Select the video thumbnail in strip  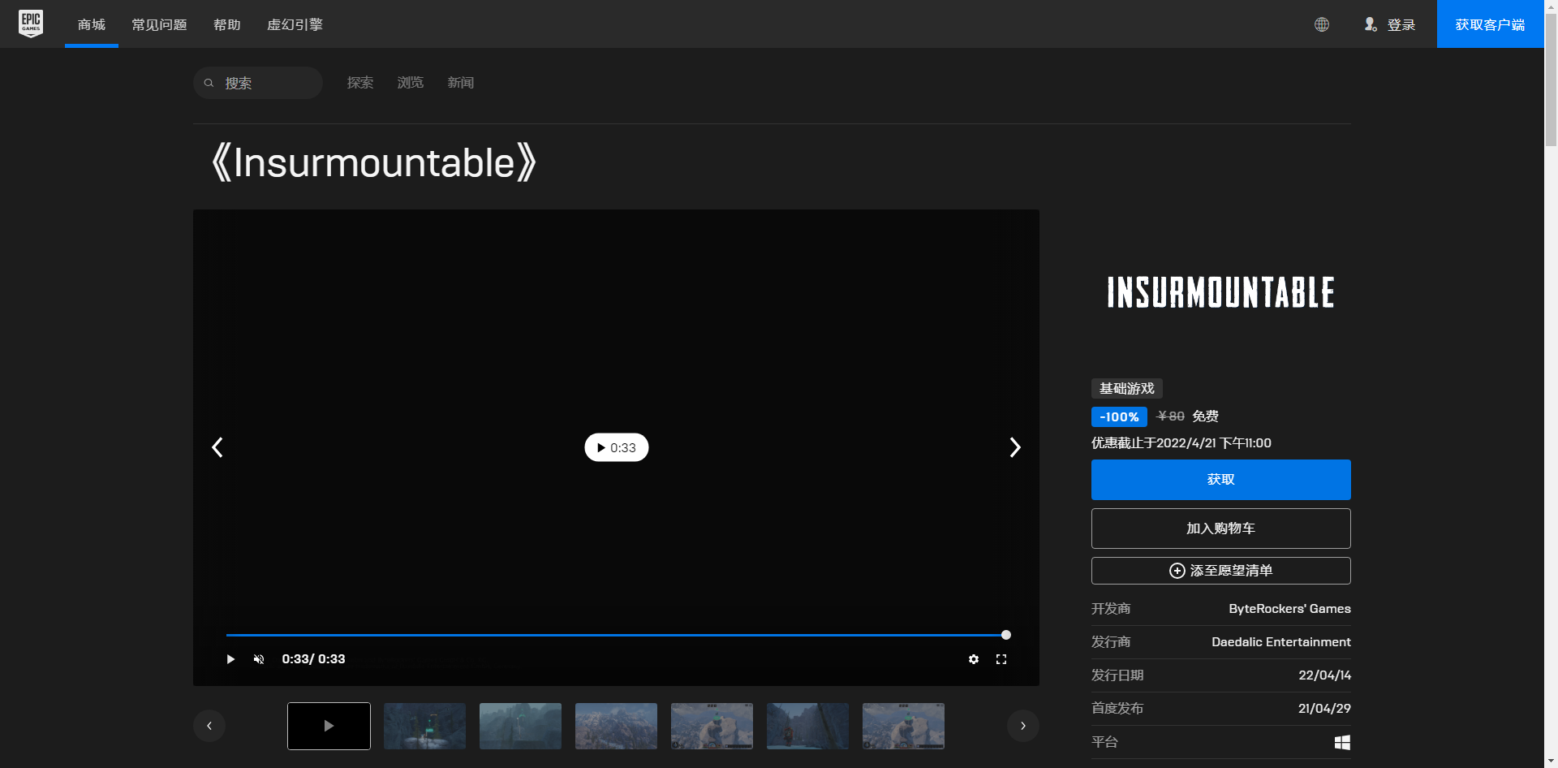[x=329, y=726]
